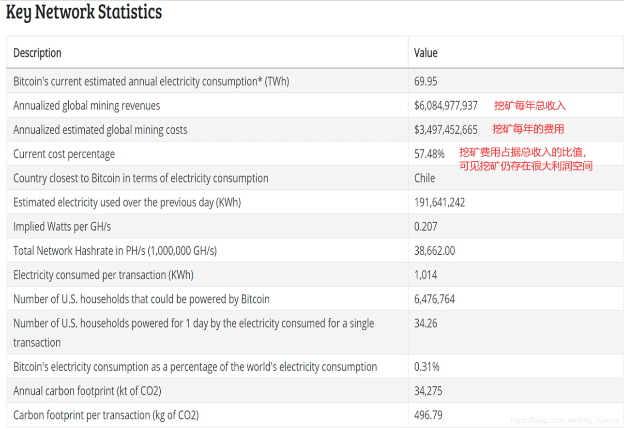Click the value 34.26
Screen dimensions: 624x429
[x=426, y=323]
